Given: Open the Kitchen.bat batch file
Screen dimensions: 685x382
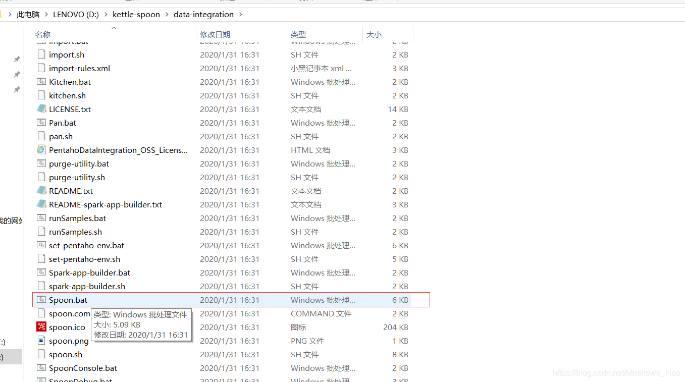Looking at the screenshot, I should [69, 81].
